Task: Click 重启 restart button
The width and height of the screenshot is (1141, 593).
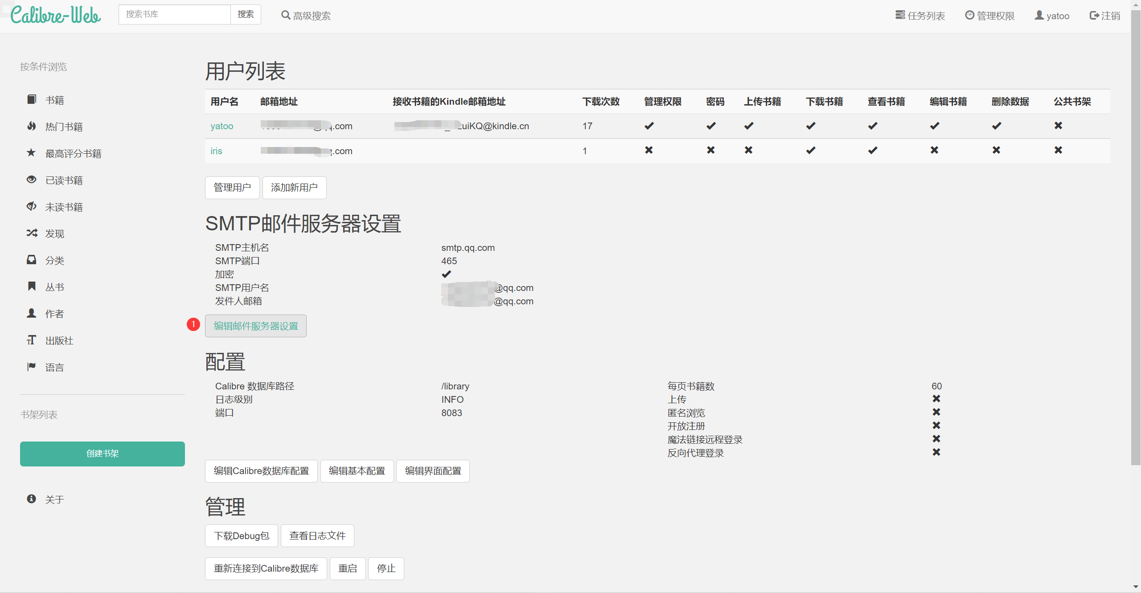Action: point(348,568)
